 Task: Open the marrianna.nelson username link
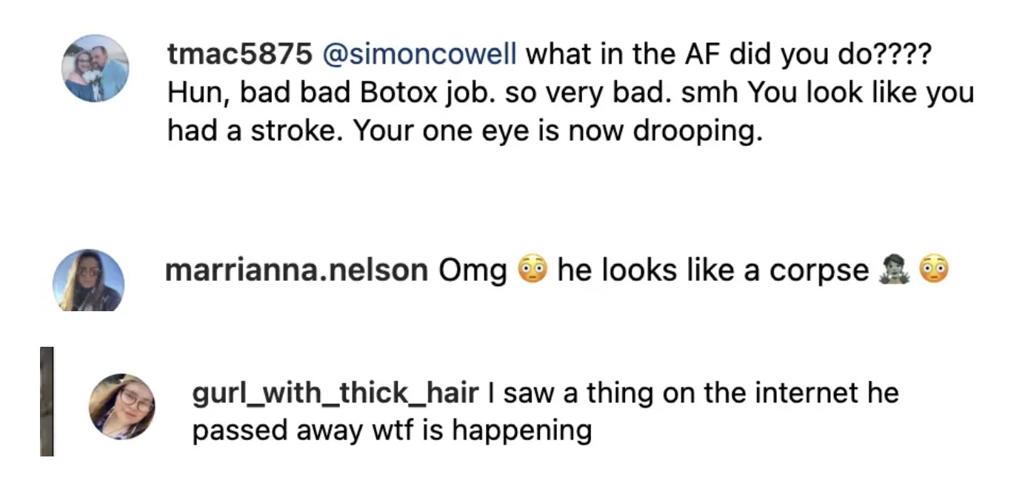coord(296,271)
